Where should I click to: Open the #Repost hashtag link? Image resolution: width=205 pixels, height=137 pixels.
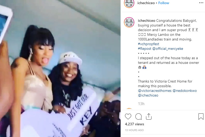pos(145,49)
